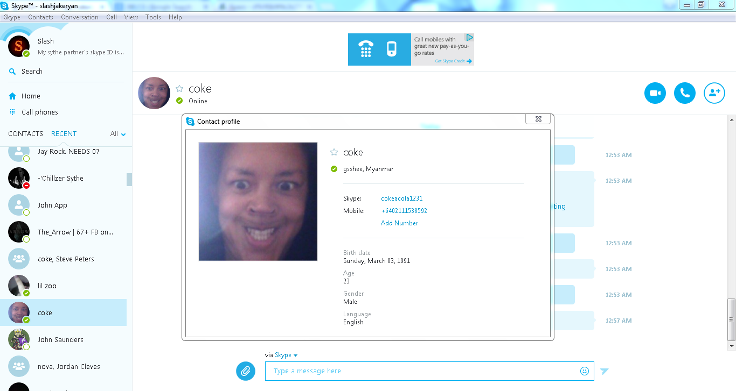
Task: Switch to the RECENT tab
Action: [64, 134]
